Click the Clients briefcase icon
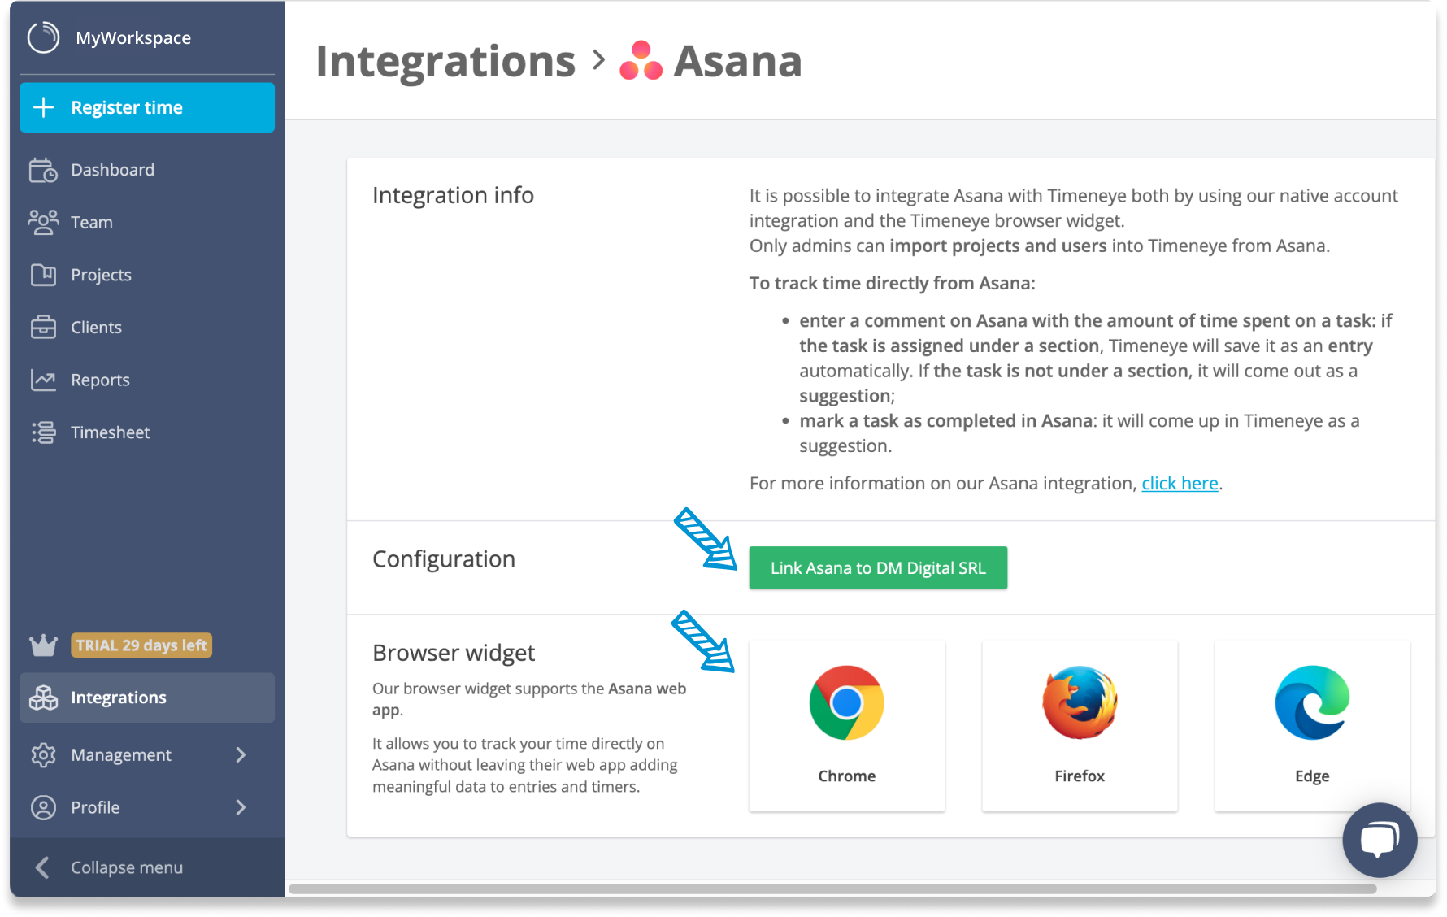 tap(43, 327)
